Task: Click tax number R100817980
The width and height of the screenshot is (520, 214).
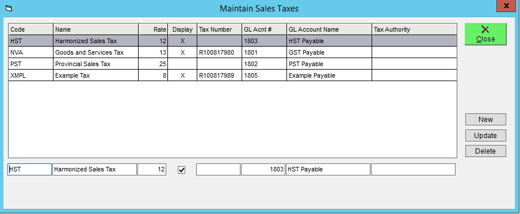Action: (x=220, y=52)
